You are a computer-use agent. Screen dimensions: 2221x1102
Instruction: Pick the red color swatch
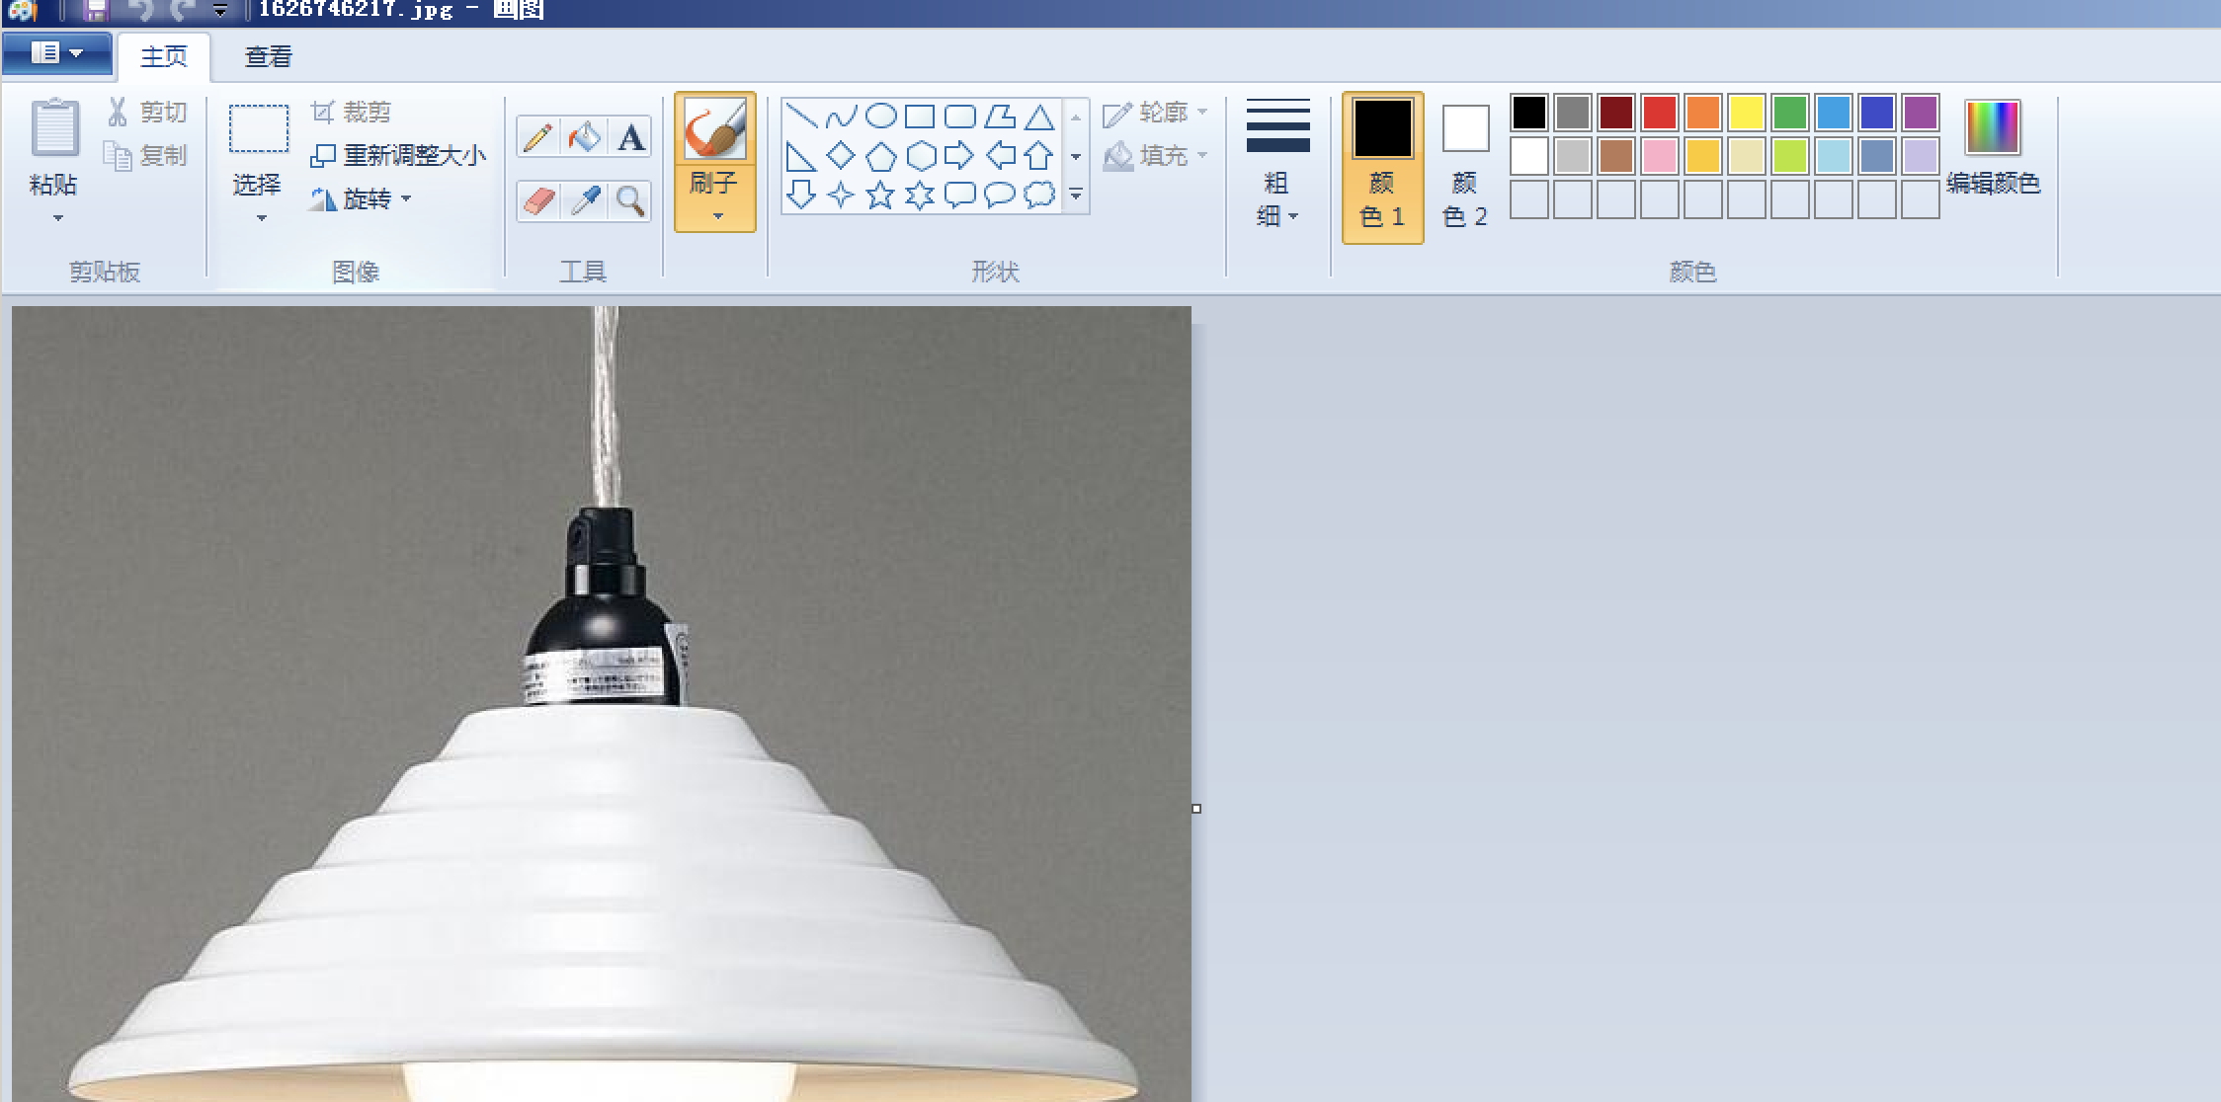1659,114
